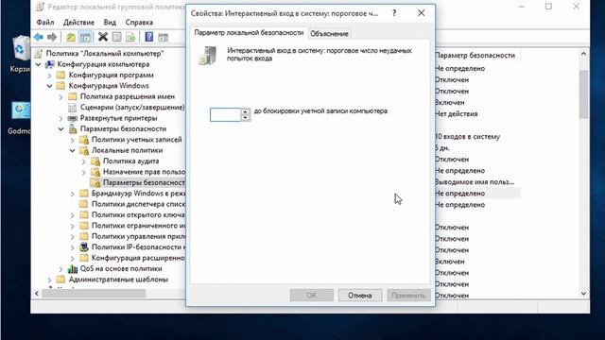Expand the Конфигурация программ node

click(49, 76)
